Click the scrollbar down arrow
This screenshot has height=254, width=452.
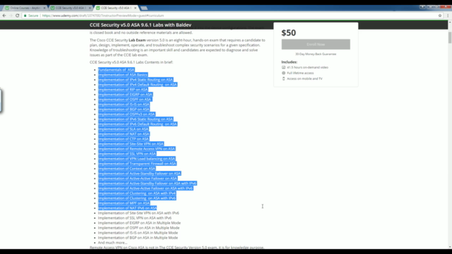(x=450, y=247)
